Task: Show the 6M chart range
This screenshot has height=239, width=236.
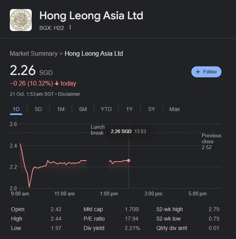Action: click(83, 109)
